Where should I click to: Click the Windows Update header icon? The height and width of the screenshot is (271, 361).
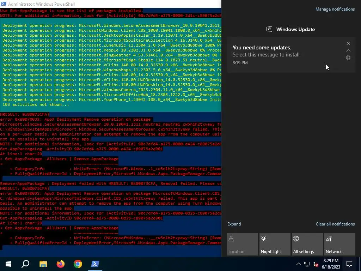coord(269,29)
